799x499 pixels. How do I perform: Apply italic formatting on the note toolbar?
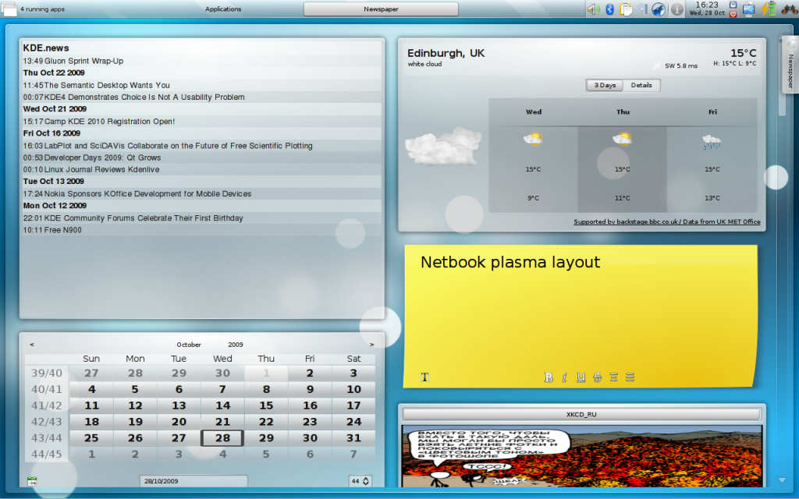click(x=564, y=376)
